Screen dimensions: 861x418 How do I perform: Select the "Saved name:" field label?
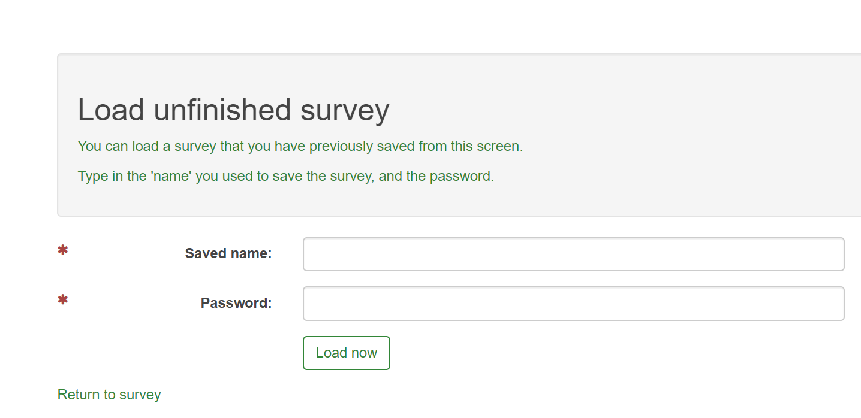pyautogui.click(x=228, y=254)
